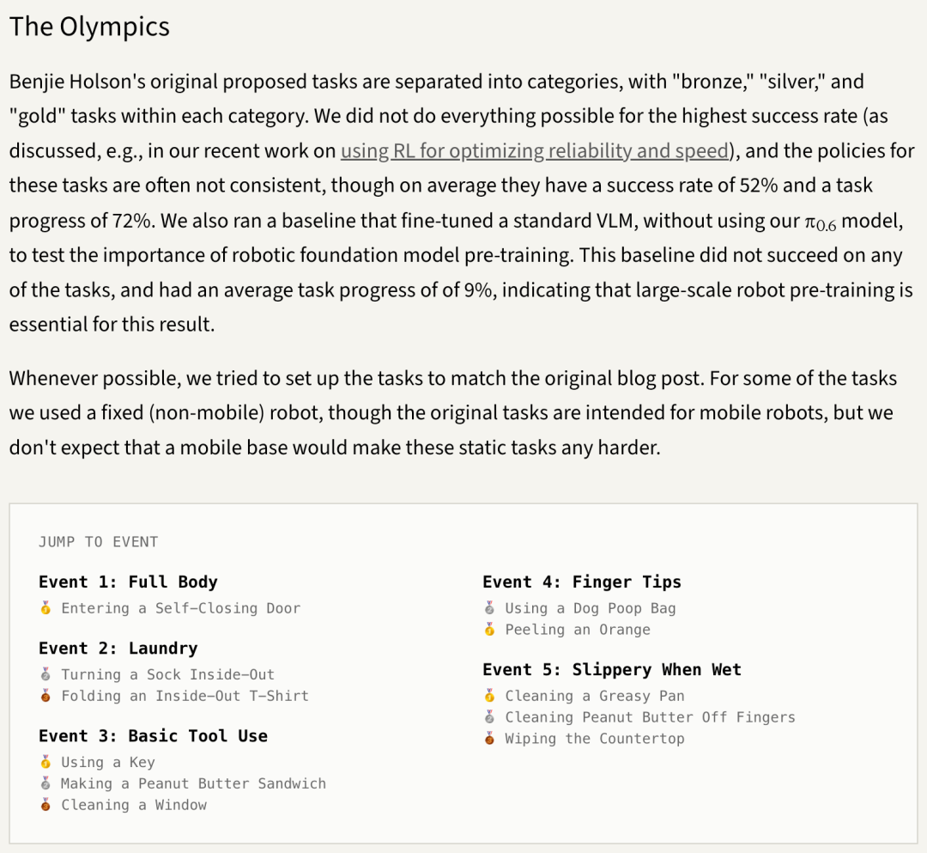Click gold medal icon beside Self-Closing Door

point(45,608)
